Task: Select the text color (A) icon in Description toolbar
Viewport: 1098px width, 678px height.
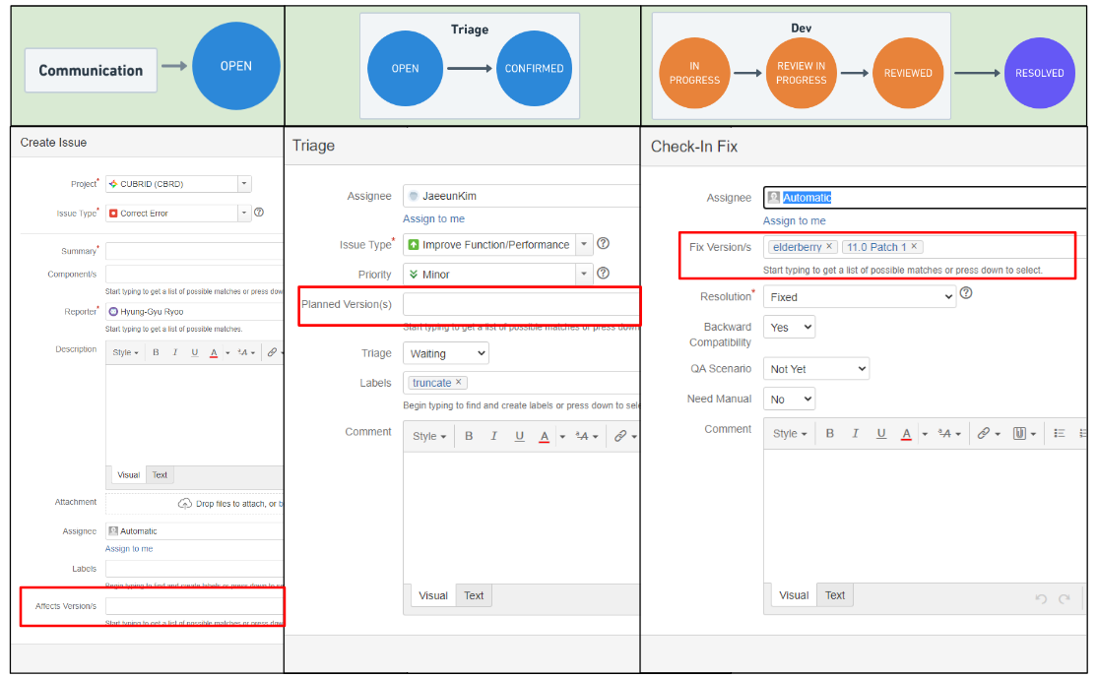Action: coord(214,352)
